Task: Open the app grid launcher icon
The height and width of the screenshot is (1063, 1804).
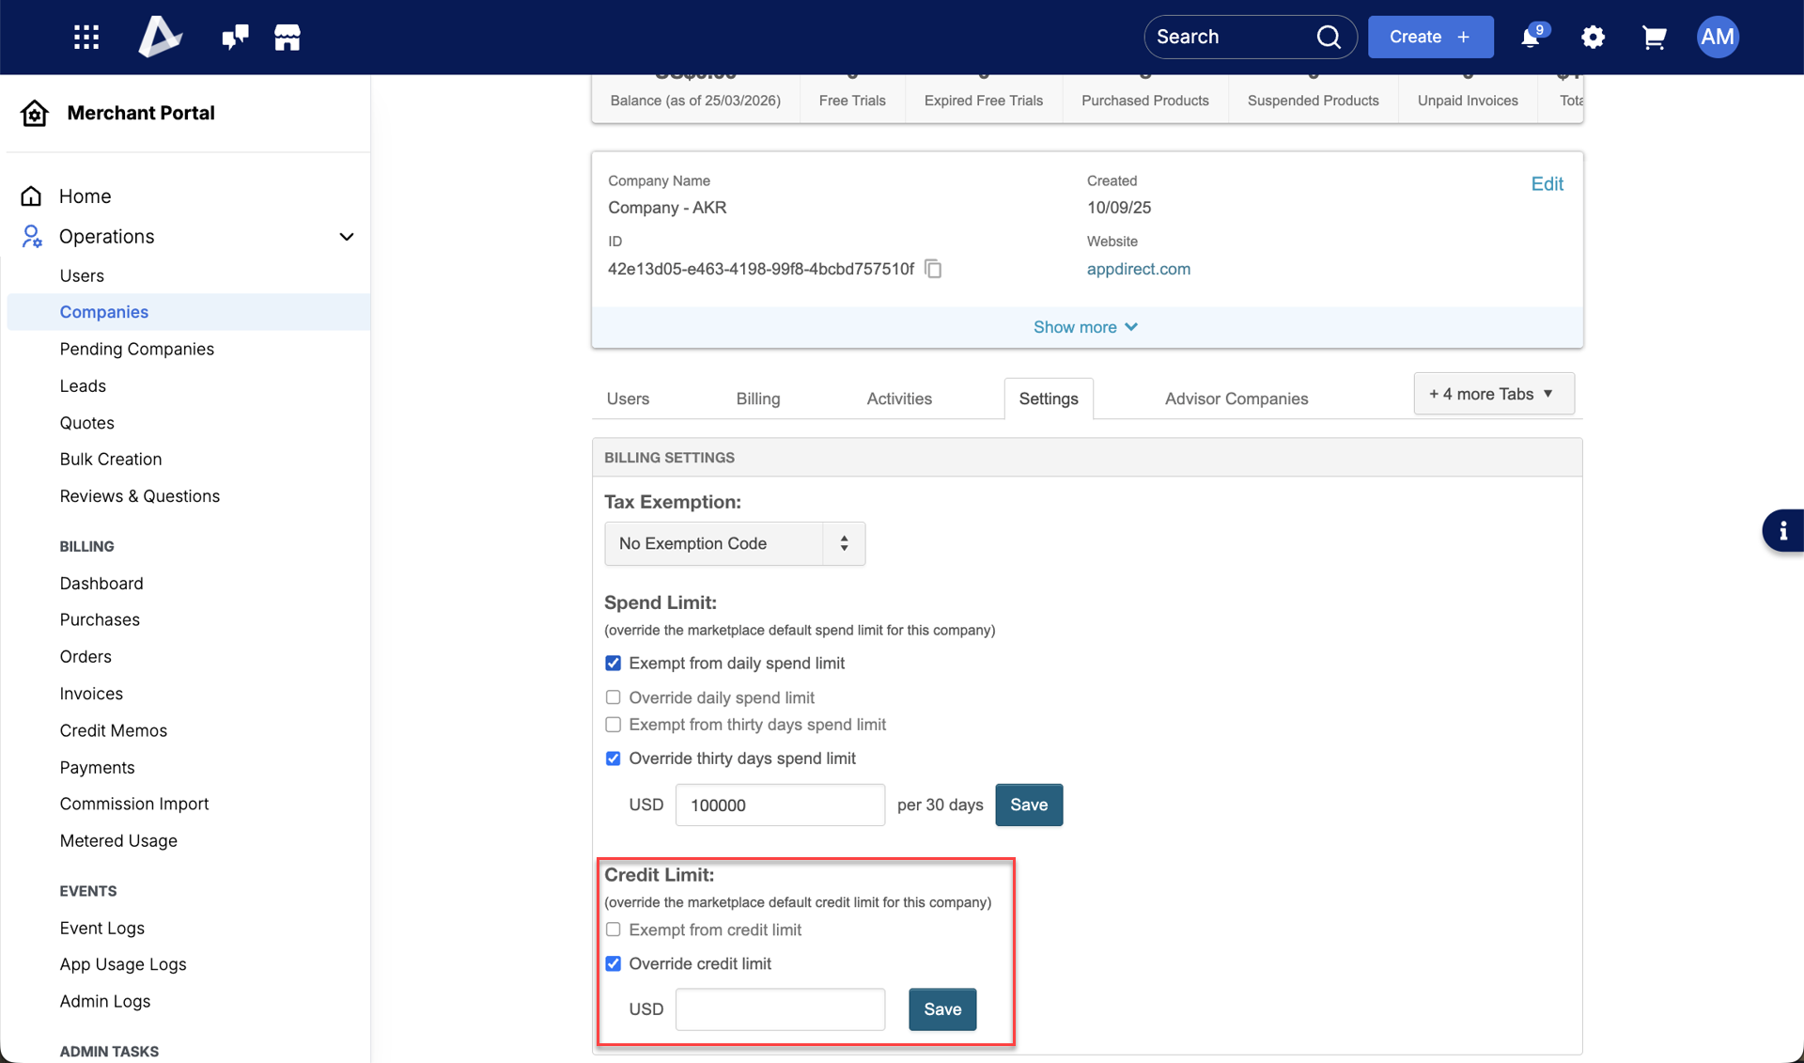Action: (x=86, y=37)
